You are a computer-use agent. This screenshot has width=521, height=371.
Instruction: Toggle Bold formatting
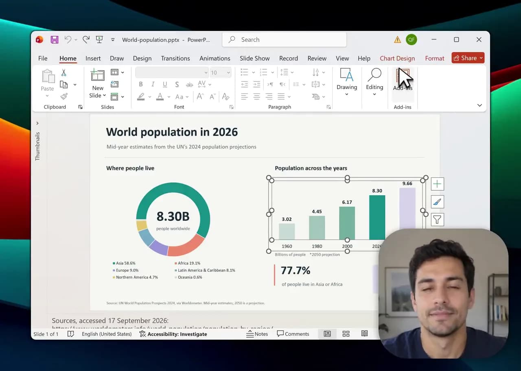141,85
